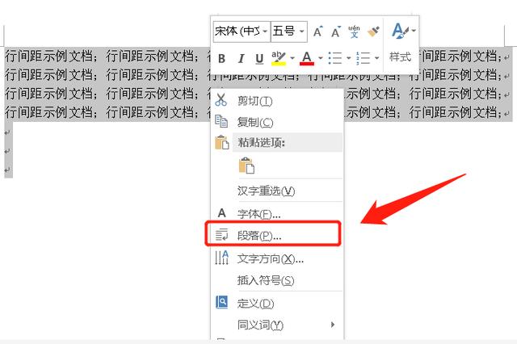Click the font 'A' icon beside 字体
517x344 pixels.
click(x=222, y=213)
